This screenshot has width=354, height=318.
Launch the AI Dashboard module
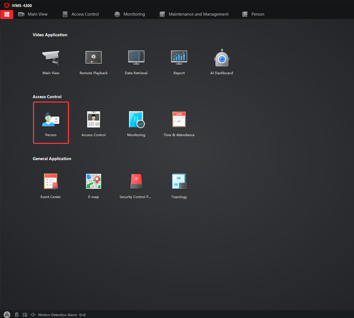pos(222,58)
